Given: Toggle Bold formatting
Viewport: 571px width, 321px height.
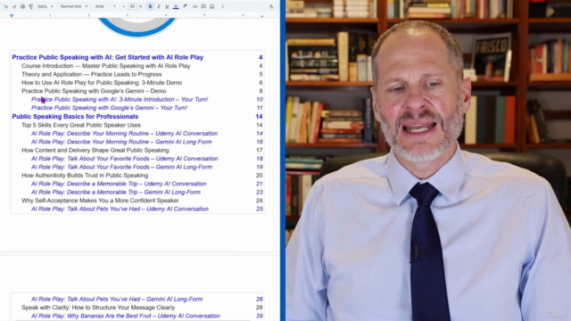Looking at the screenshot, I should [x=150, y=6].
